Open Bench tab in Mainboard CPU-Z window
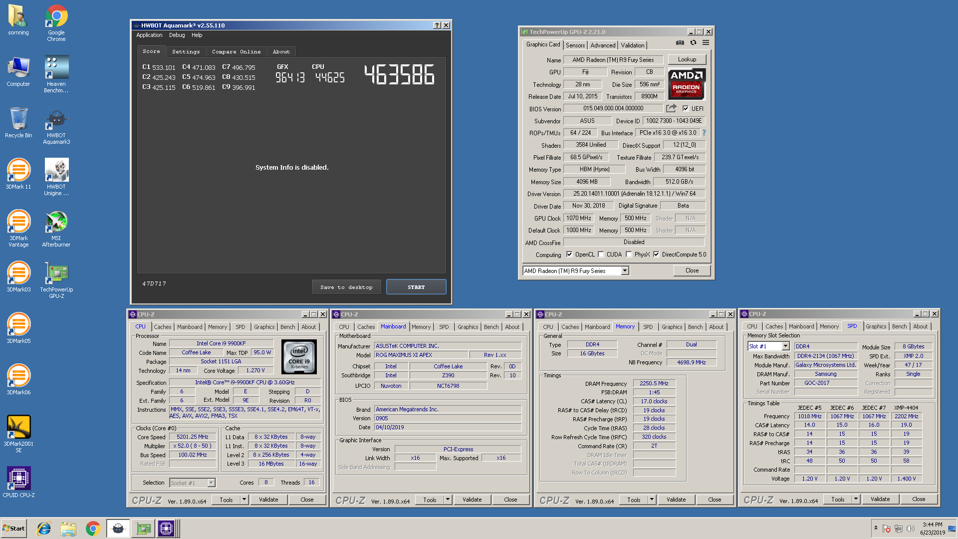The width and height of the screenshot is (958, 539). pyautogui.click(x=491, y=327)
